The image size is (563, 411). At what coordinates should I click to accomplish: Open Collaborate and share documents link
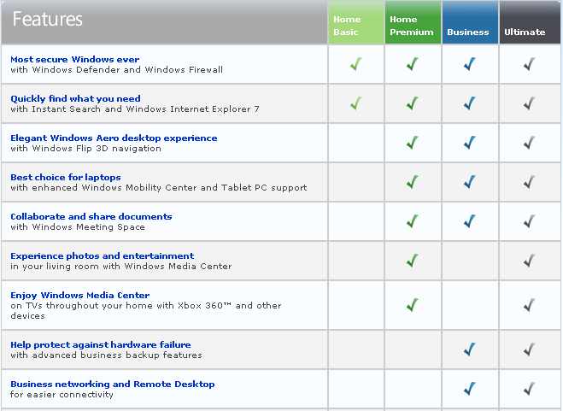(91, 217)
